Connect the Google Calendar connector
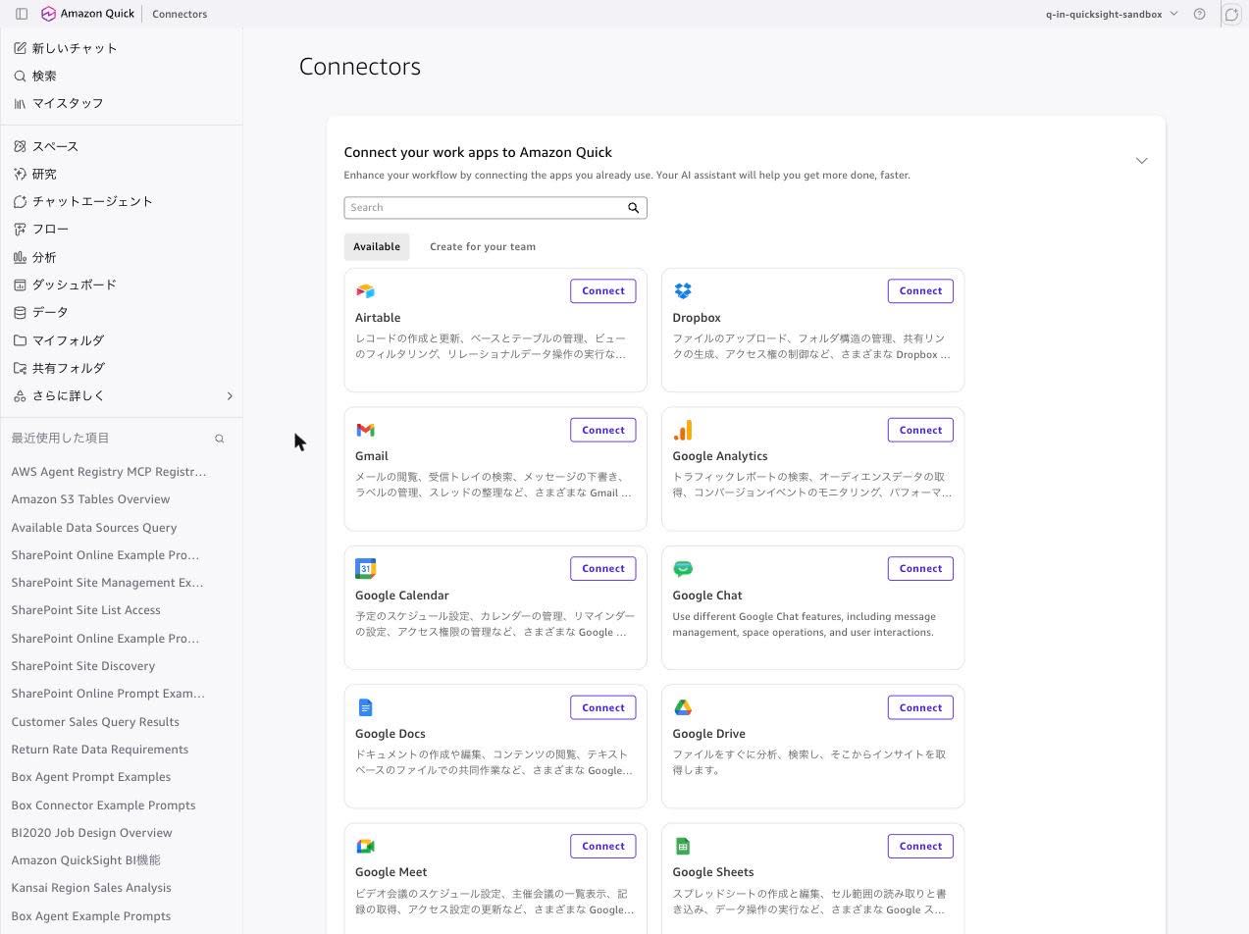Screen dimensions: 1249x934 [x=603, y=569]
